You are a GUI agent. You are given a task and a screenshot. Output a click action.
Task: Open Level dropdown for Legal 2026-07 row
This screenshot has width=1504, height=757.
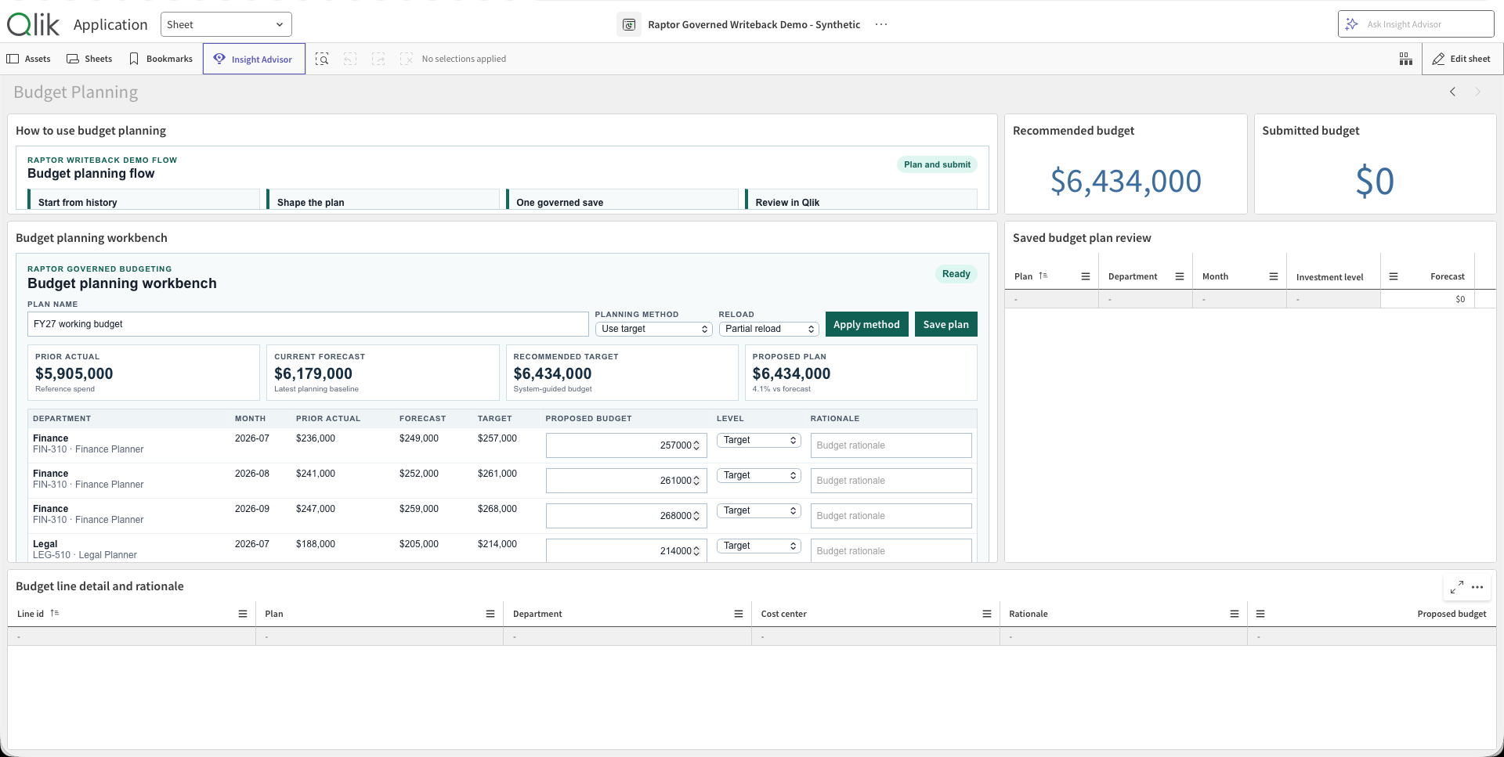tap(759, 546)
